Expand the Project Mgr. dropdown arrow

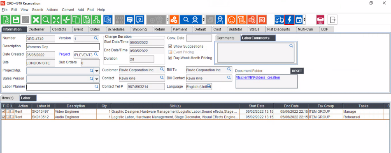(97, 71)
